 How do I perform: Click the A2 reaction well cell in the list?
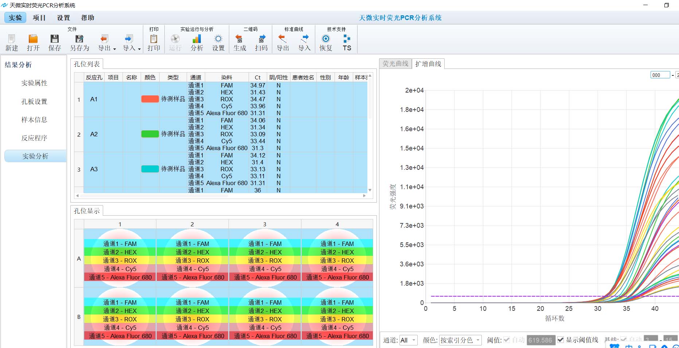click(x=94, y=134)
